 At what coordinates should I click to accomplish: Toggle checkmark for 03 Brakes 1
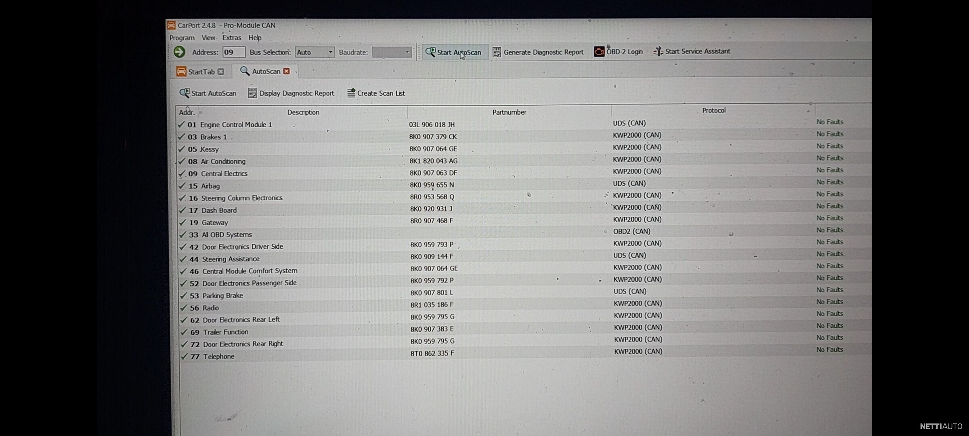point(181,136)
